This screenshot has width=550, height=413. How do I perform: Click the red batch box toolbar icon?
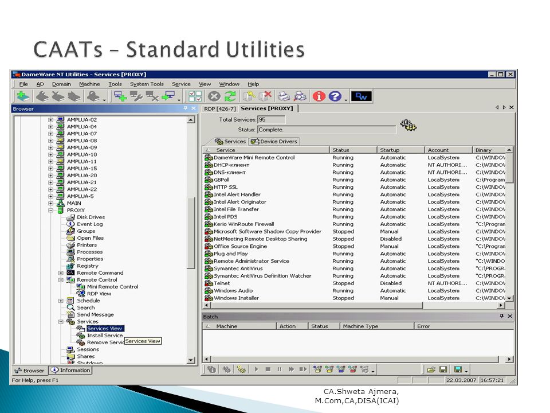pos(353,369)
